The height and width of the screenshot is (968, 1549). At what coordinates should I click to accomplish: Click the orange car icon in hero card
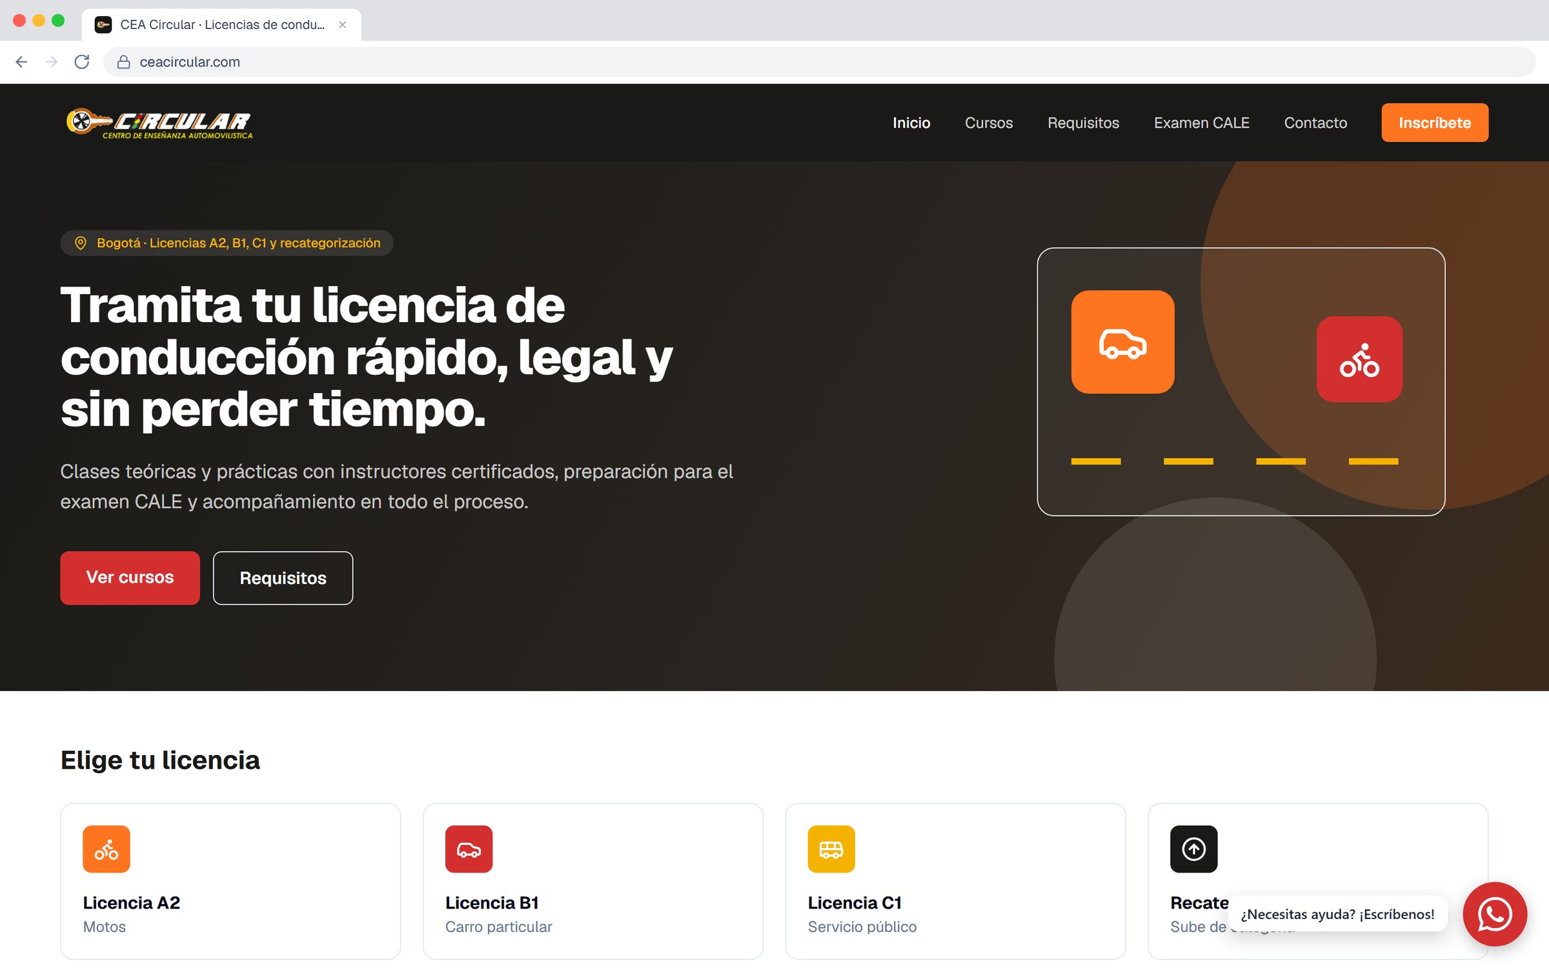point(1122,342)
